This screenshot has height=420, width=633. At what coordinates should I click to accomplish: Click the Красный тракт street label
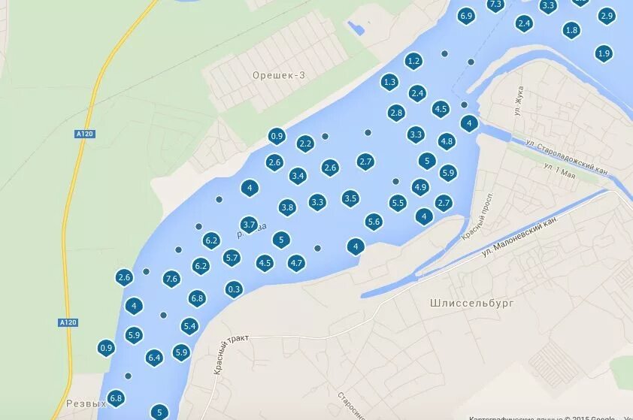coord(230,354)
